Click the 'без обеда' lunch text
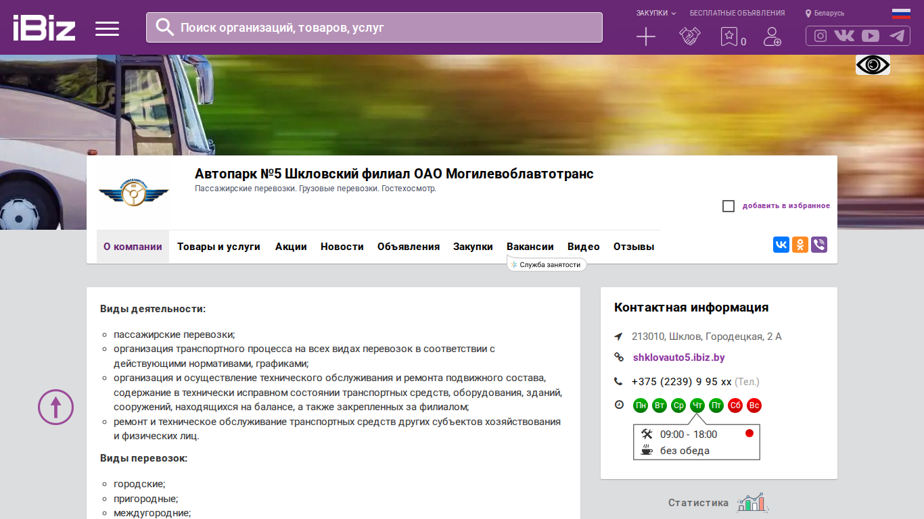This screenshot has height=519, width=924. 685,451
